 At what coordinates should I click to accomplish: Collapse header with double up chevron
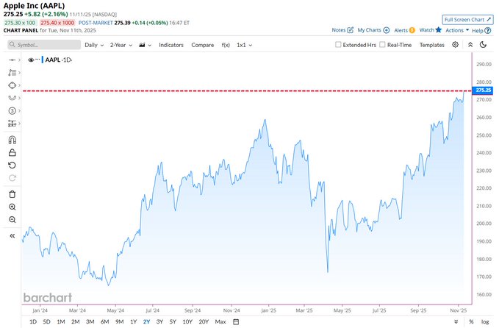[x=470, y=45]
